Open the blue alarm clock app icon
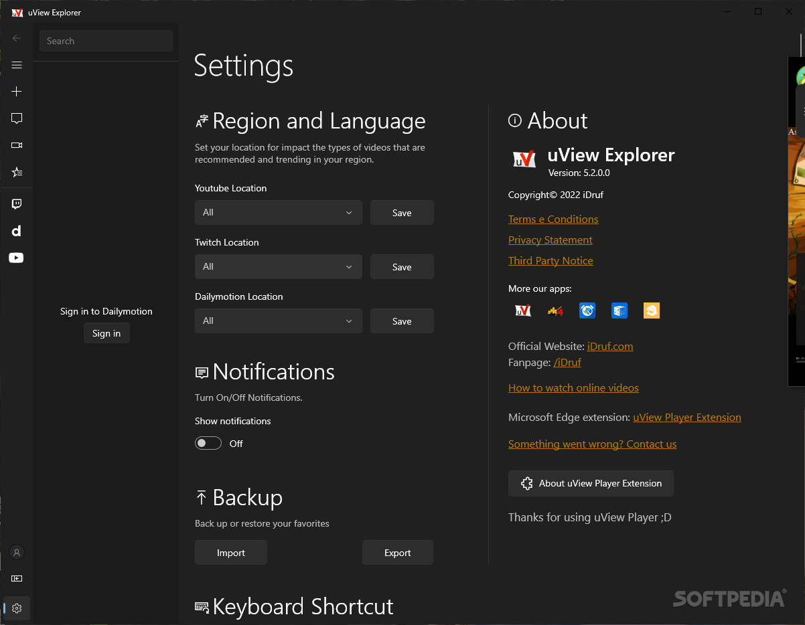The width and height of the screenshot is (805, 625). (x=587, y=310)
